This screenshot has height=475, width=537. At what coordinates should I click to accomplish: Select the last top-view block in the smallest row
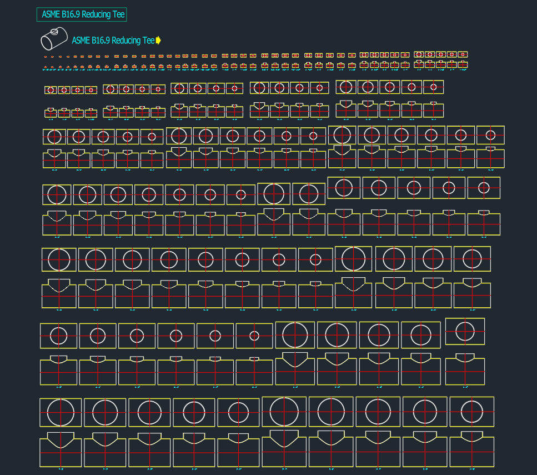pos(462,54)
